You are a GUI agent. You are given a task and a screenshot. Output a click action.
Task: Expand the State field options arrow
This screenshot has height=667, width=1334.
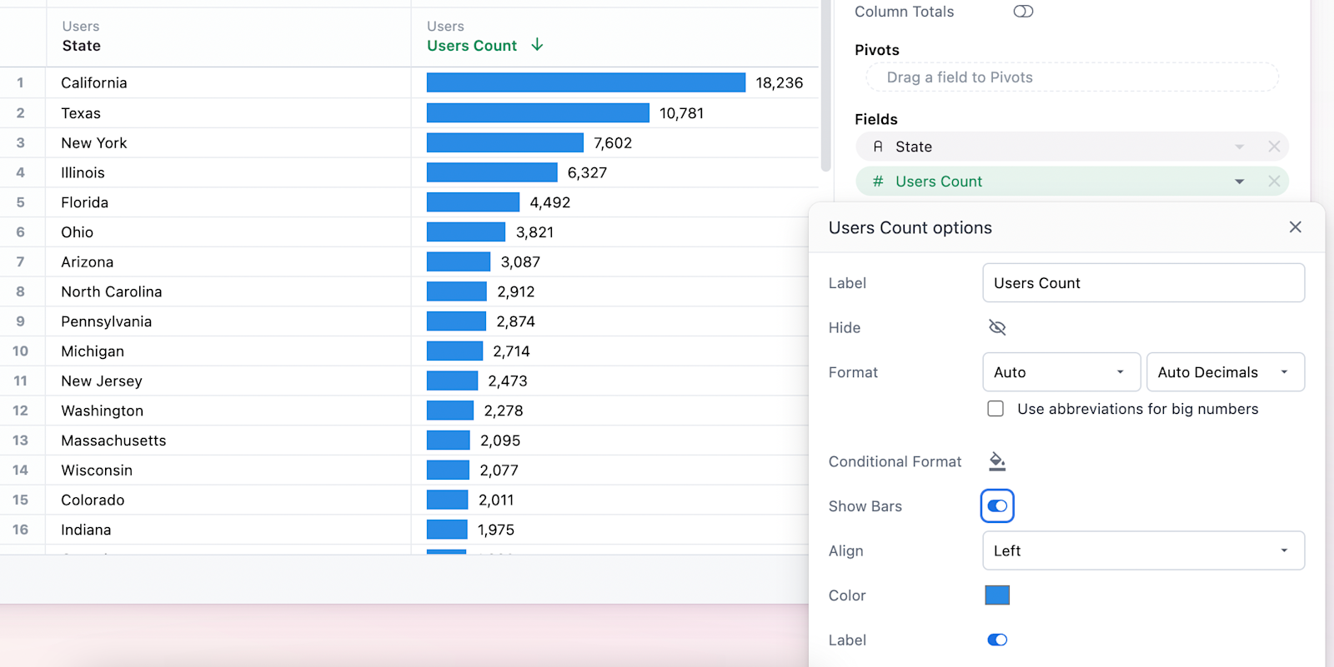pos(1240,147)
